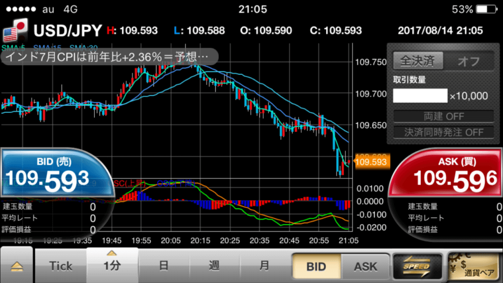This screenshot has width=503, height=283.
Task: Tap the 20:35 time axis label
Action: [259, 240]
